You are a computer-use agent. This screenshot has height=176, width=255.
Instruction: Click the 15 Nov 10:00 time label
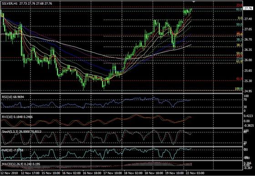click(51, 173)
